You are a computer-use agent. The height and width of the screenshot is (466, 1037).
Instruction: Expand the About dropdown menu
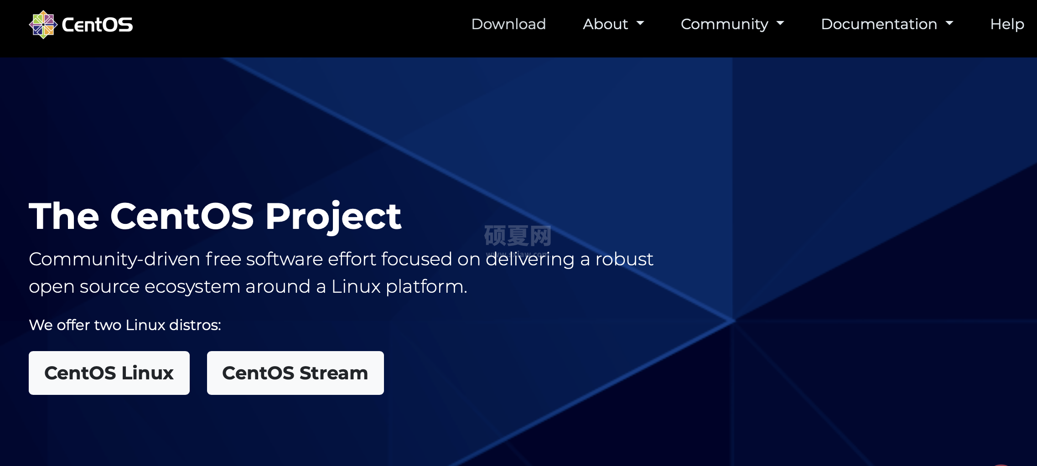(613, 24)
